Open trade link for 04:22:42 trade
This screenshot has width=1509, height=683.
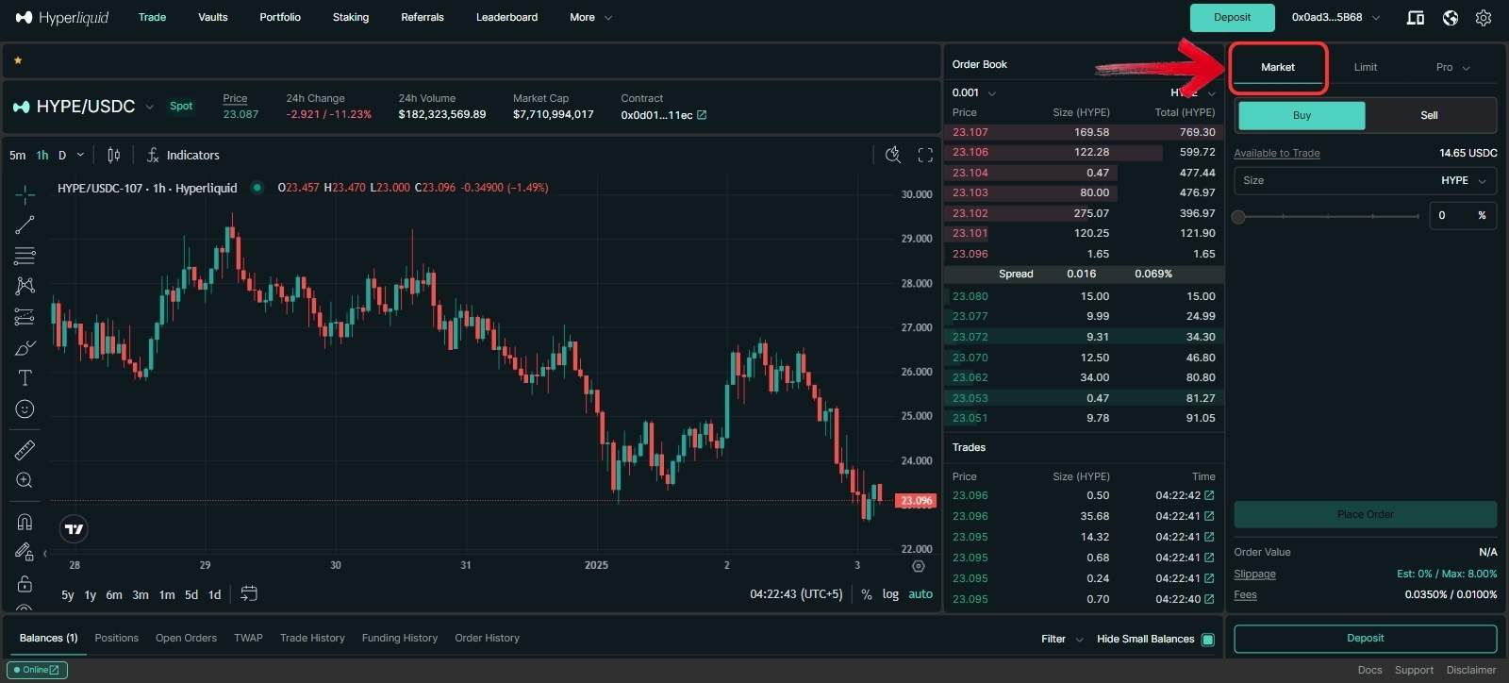(x=1209, y=495)
